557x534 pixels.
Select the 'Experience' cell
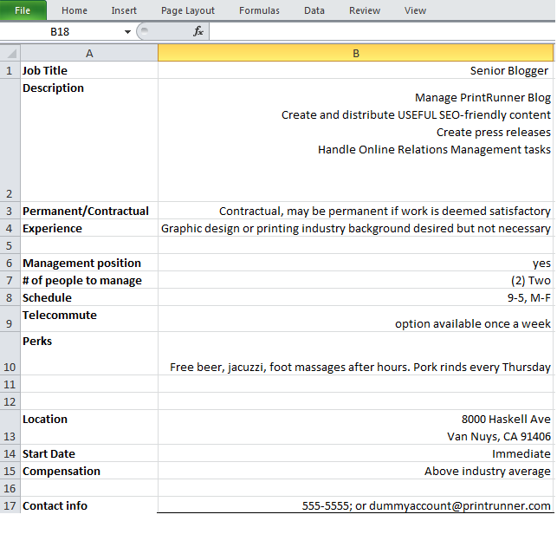click(89, 228)
